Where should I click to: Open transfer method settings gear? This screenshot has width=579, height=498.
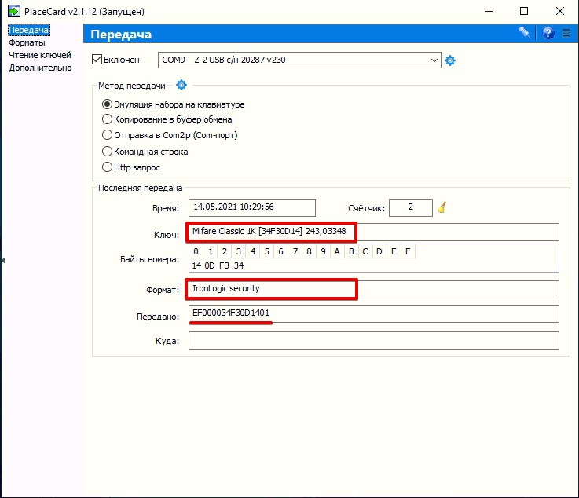click(x=181, y=85)
